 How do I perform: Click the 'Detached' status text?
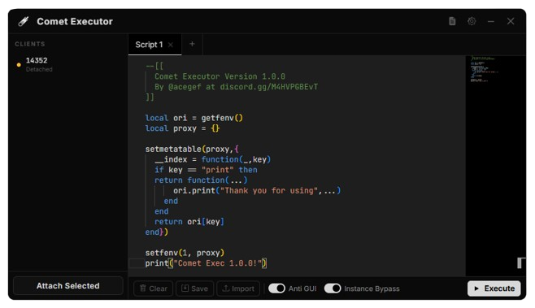(39, 69)
